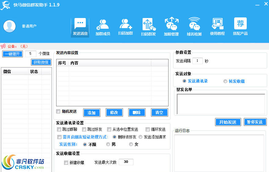Focus the 发送间隔 seconds input field

tap(198, 61)
